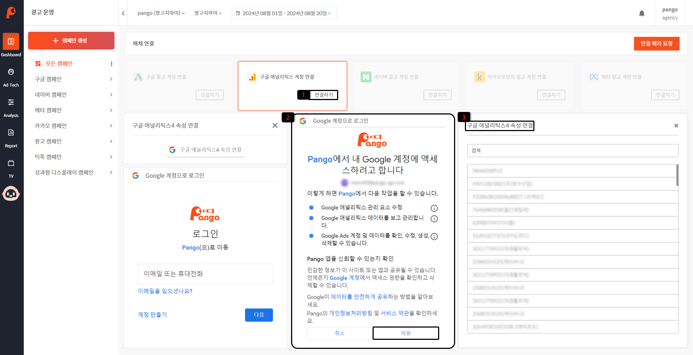Open the date range picker dropdown
The height and width of the screenshot is (355, 693).
(x=284, y=13)
